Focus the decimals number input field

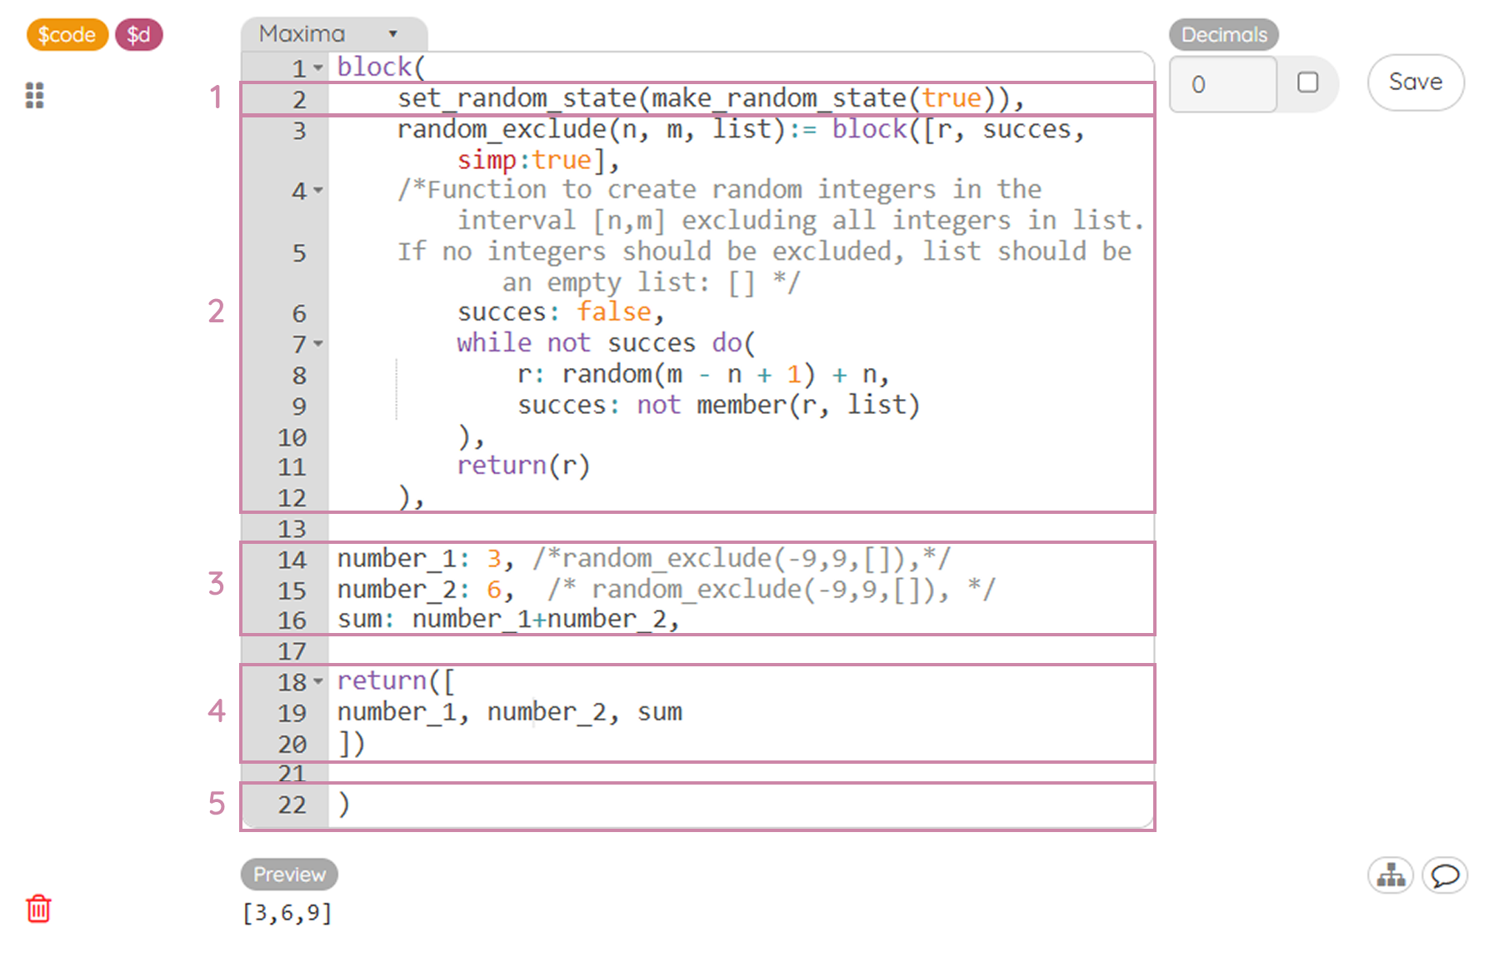[1222, 84]
